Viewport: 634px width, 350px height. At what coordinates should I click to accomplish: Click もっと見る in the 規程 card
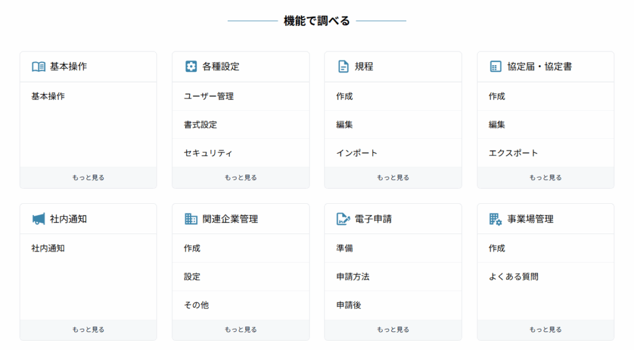click(393, 178)
